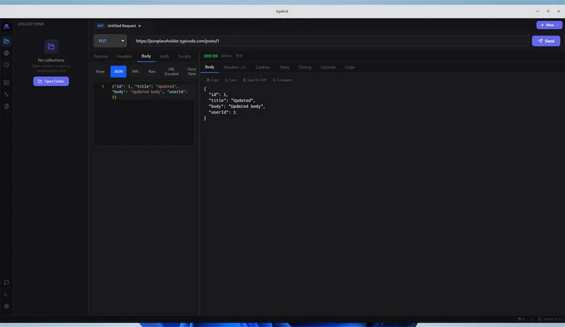Viewport: 565px width, 327px height.
Task: Open the chat bubble icon in sidebar
Action: [7, 282]
